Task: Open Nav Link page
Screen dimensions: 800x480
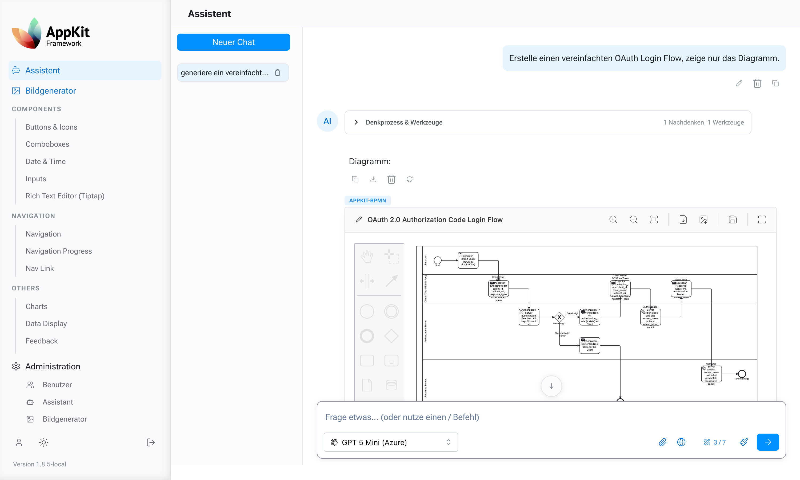Action: click(39, 268)
